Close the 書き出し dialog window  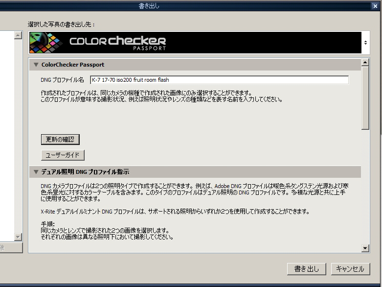375,6
